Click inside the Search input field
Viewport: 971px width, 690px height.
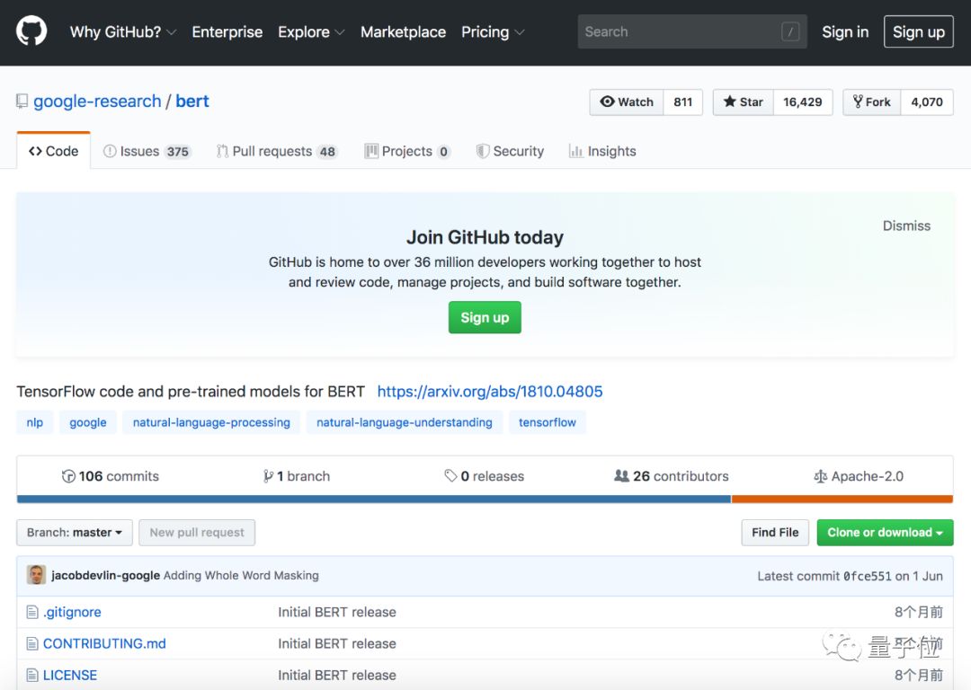(679, 31)
